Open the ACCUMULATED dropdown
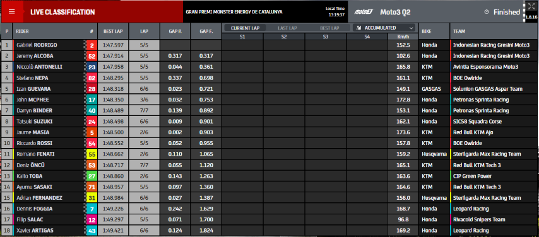 coord(384,28)
